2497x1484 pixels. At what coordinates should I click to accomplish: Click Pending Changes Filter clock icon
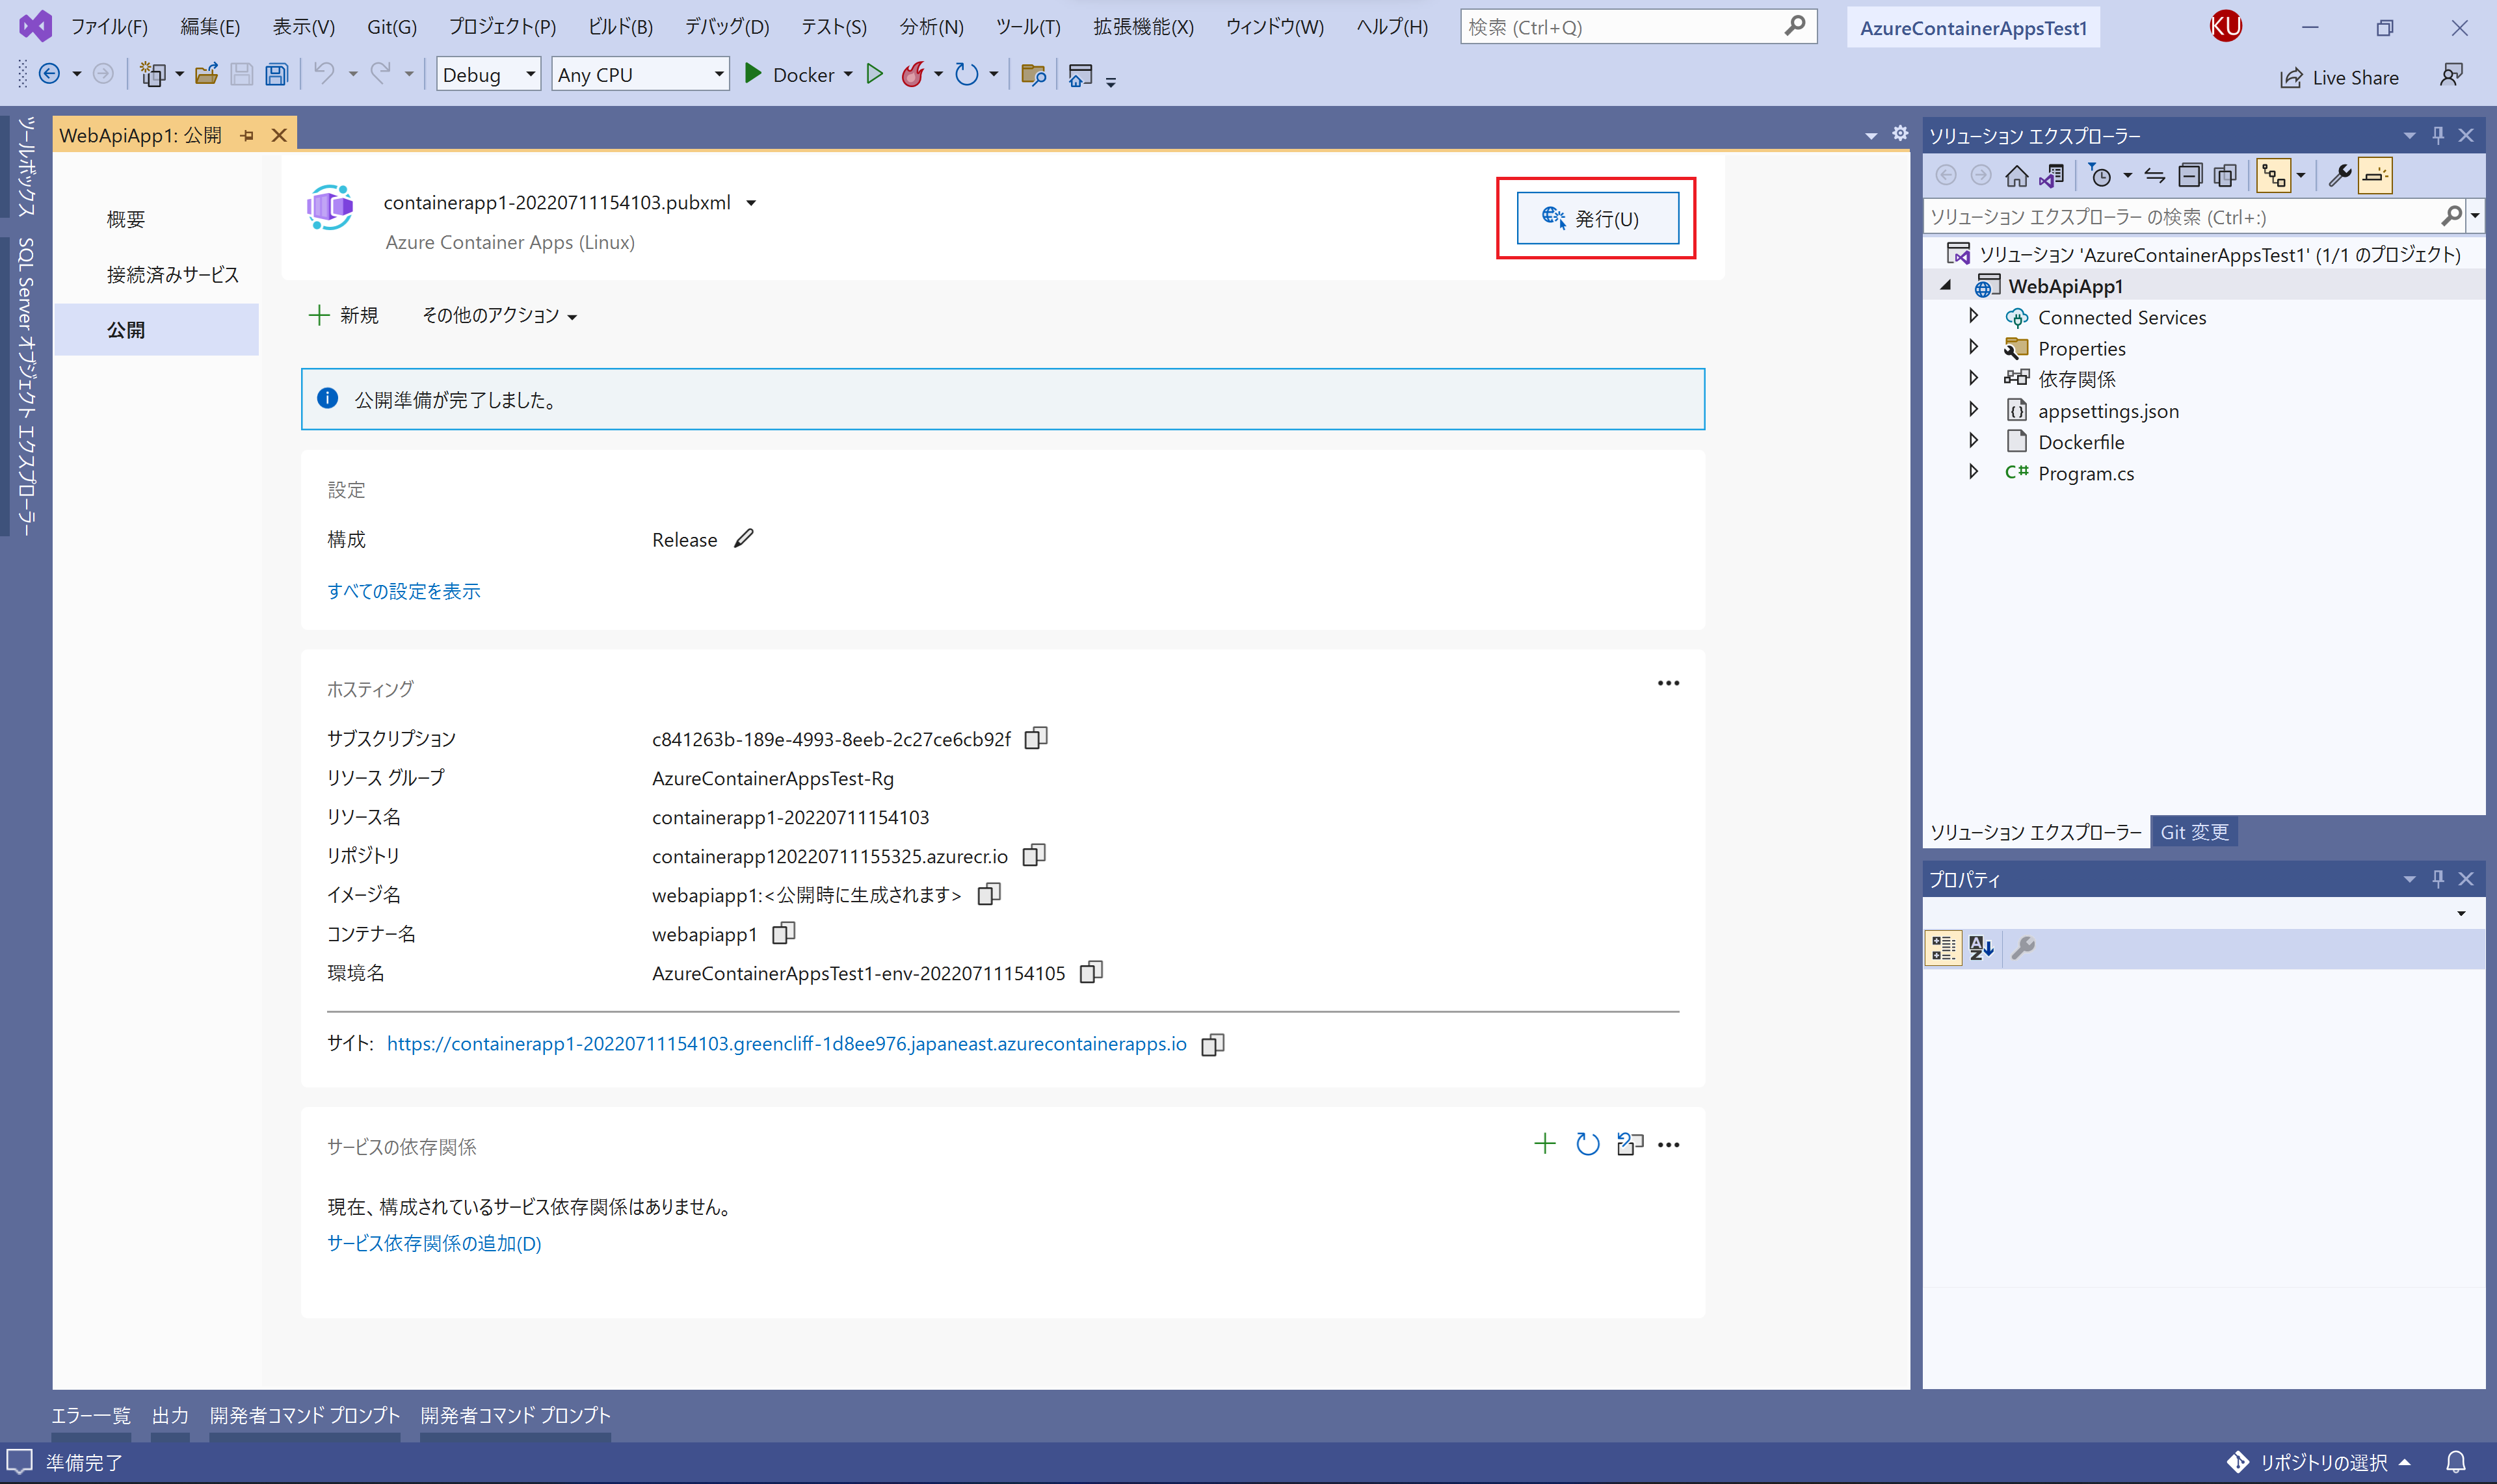(2100, 176)
